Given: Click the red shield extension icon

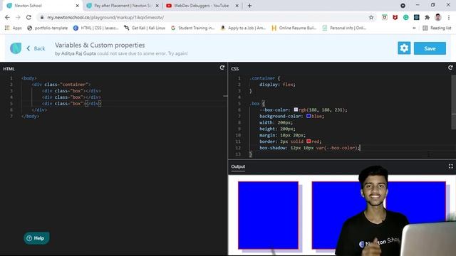Looking at the screenshot, I should point(395,17).
